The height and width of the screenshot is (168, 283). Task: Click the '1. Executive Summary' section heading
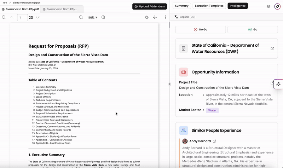47,155
